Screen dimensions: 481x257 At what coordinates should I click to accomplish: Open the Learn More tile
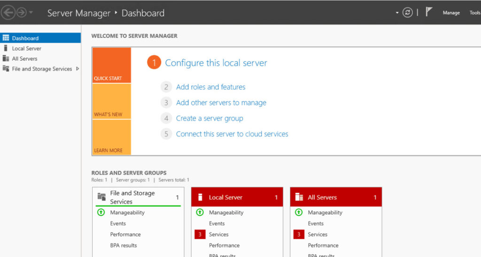coord(112,137)
